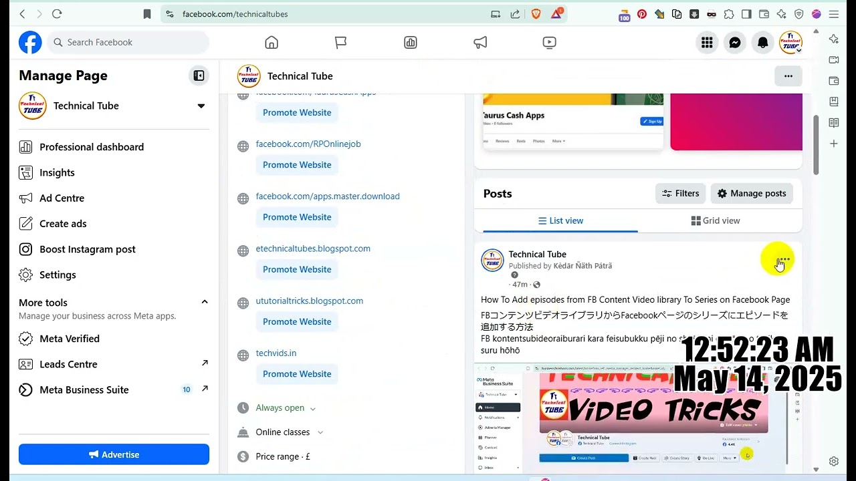Click the blue Advertise button
Viewport: 856px width, 481px height.
point(114,454)
